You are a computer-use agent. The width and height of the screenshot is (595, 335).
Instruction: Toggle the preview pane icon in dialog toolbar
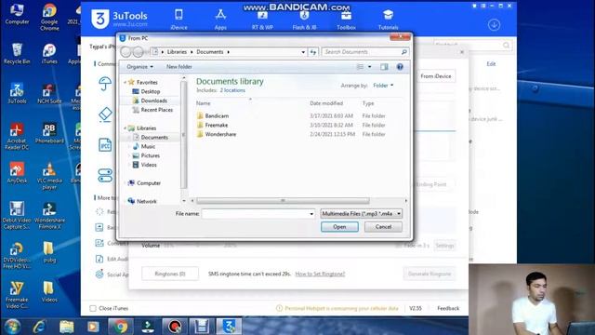(384, 67)
